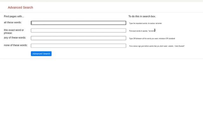This screenshot has height=114, width=203.
Task: Click the Advanced Search page heading
Action: 20,8
